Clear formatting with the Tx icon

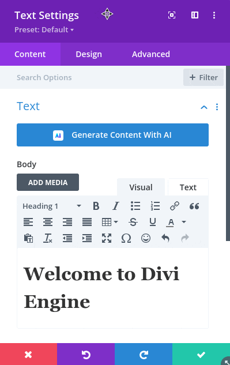[x=48, y=238]
